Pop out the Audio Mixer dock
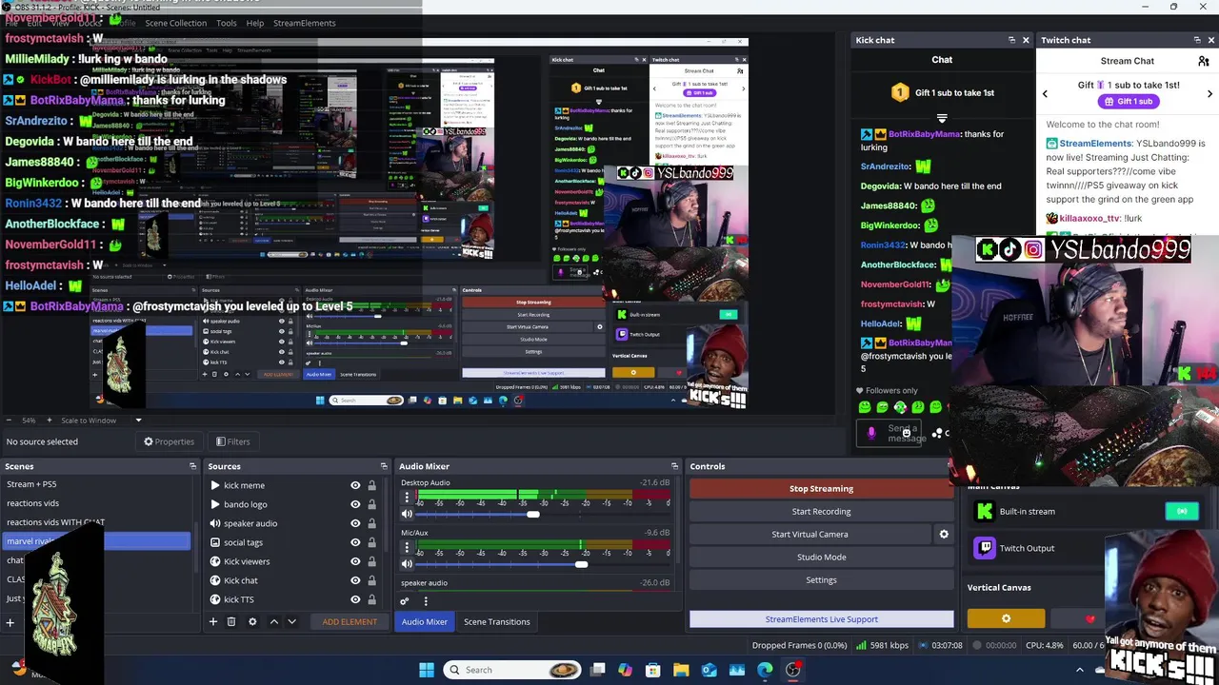Screen dimensions: 1219x685 click(674, 466)
